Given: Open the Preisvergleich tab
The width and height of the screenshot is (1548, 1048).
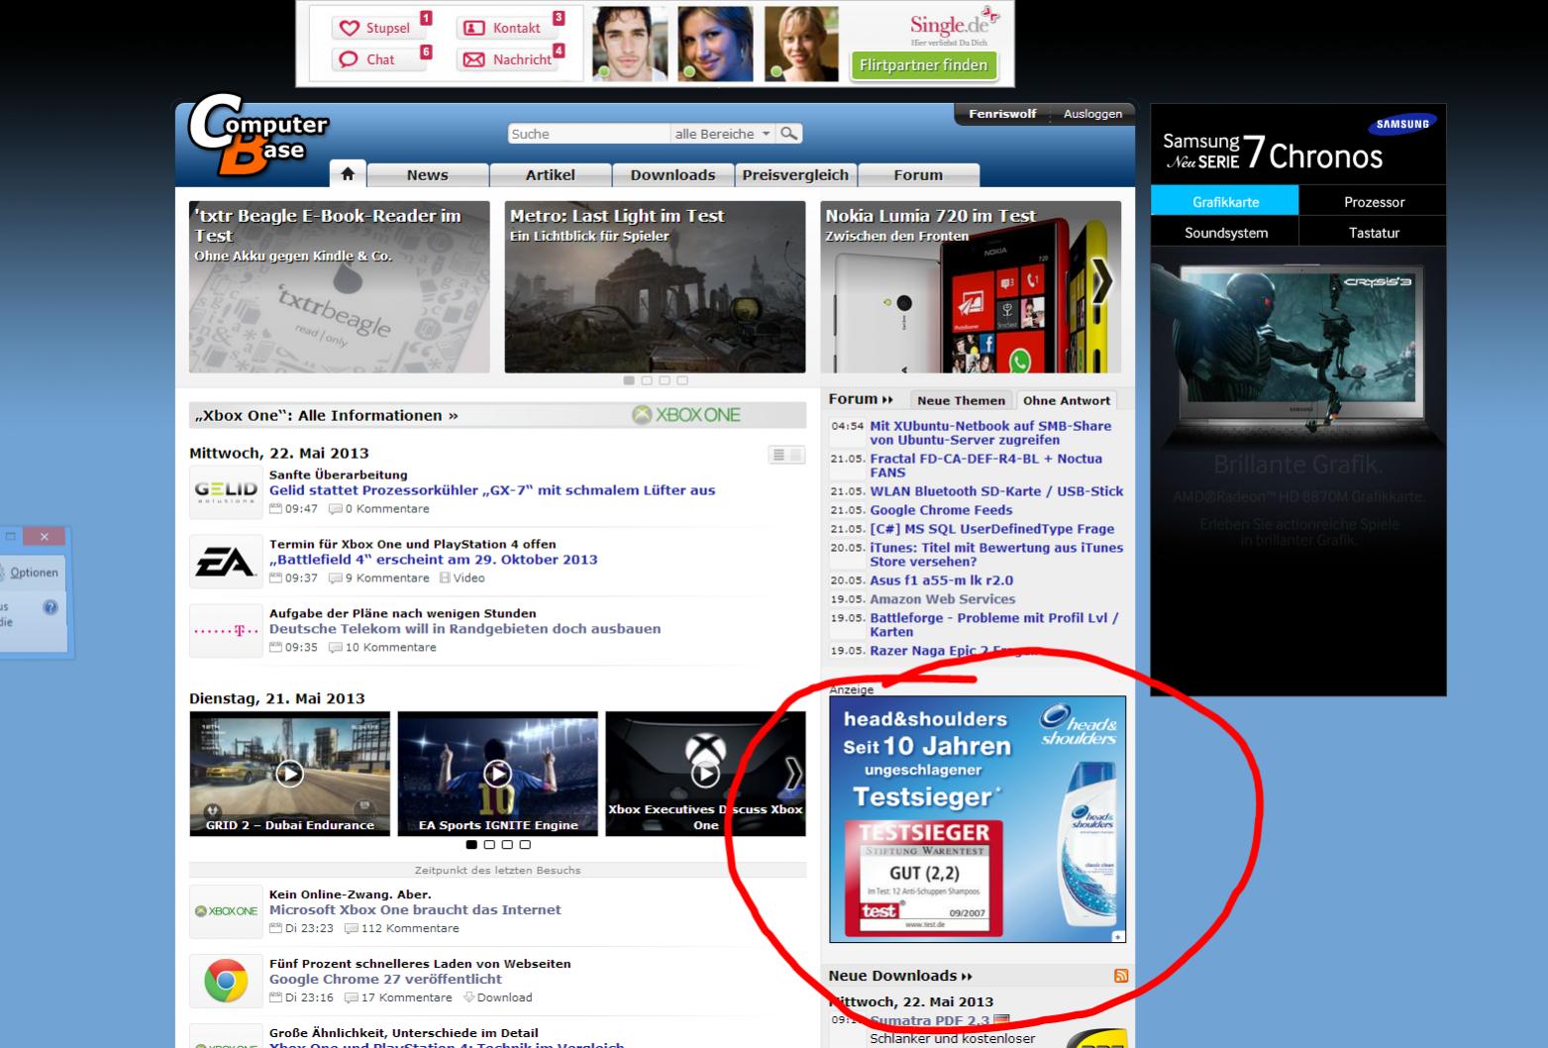Looking at the screenshot, I should 795,174.
